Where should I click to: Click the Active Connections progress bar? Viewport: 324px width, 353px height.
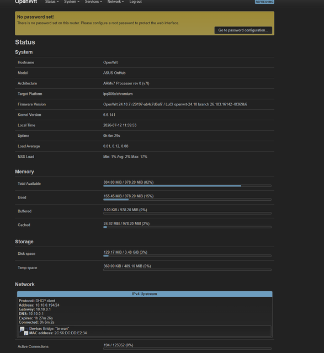coord(187,349)
